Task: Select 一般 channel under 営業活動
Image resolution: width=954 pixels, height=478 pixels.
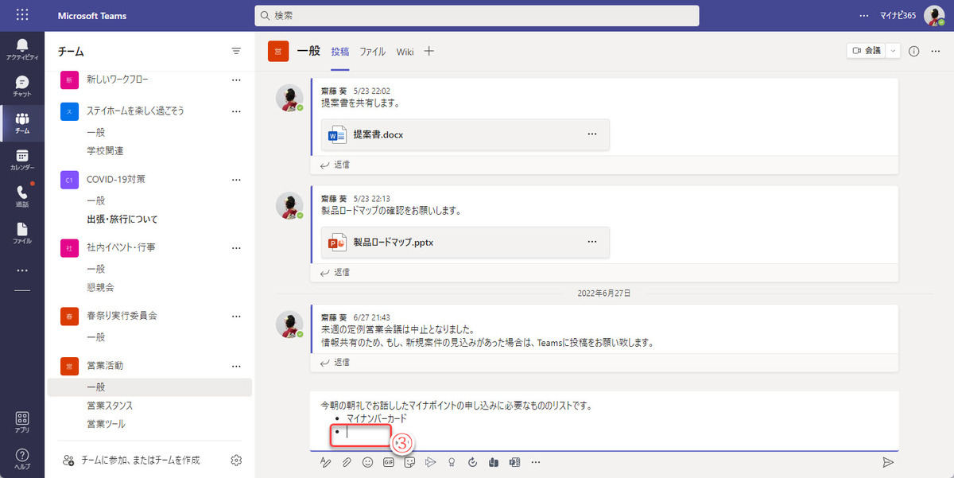Action: coord(149,387)
